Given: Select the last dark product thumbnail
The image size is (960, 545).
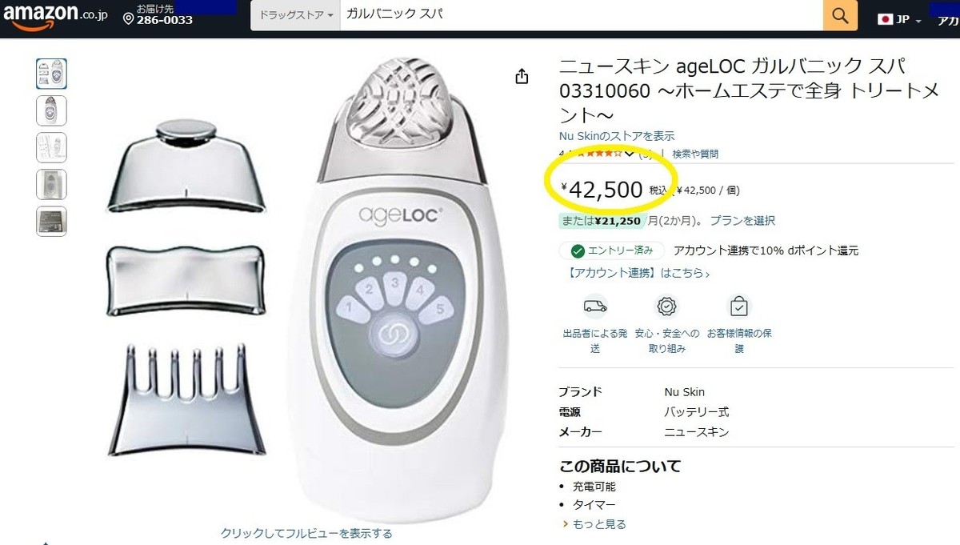Looking at the screenshot, I should pyautogui.click(x=51, y=222).
